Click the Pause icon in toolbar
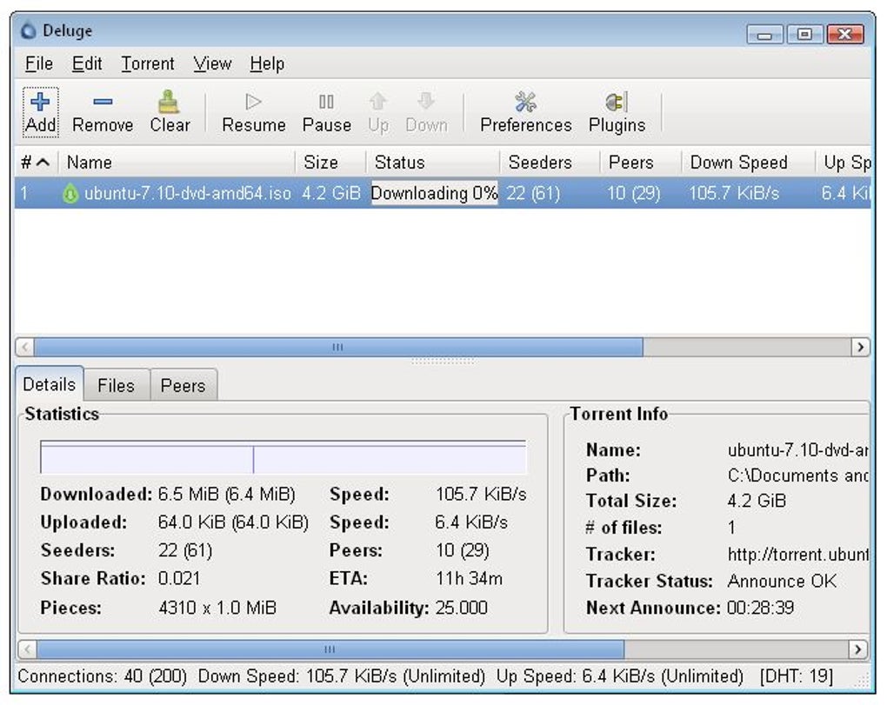 (326, 102)
